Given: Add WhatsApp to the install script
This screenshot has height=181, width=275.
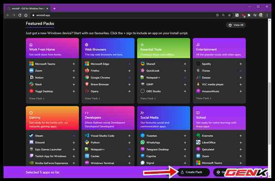Looking at the screenshot, I should click(x=185, y=143).
